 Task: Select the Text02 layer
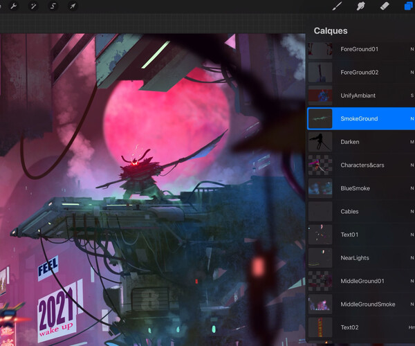tap(361, 327)
